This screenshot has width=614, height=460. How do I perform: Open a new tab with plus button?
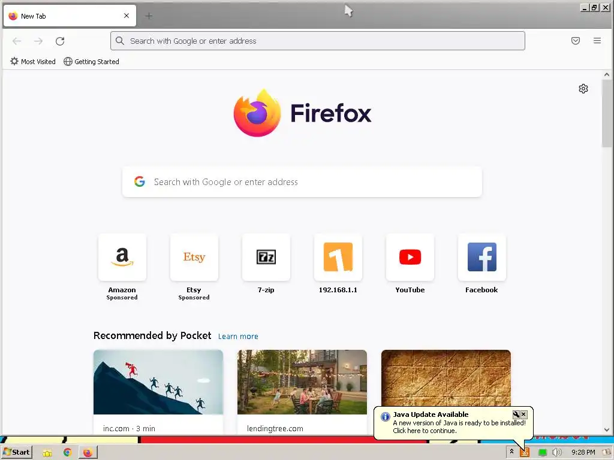149,16
